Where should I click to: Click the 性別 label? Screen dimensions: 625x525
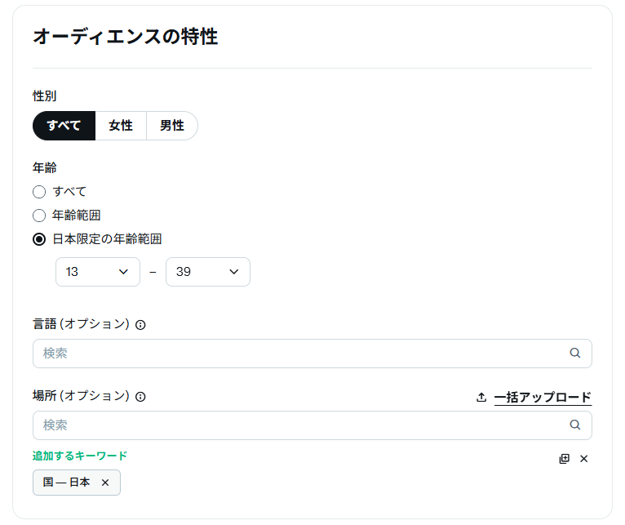[45, 96]
